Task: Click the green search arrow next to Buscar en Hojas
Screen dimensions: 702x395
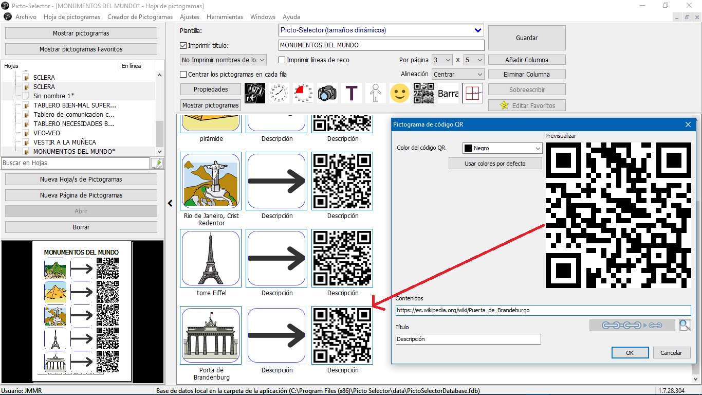Action: [157, 163]
